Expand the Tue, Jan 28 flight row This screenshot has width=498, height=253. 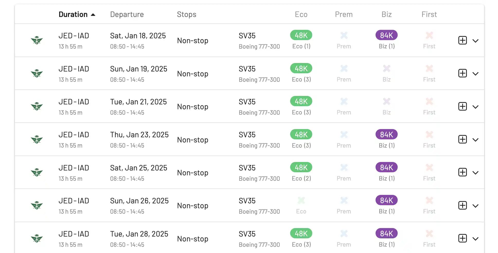tap(475, 239)
